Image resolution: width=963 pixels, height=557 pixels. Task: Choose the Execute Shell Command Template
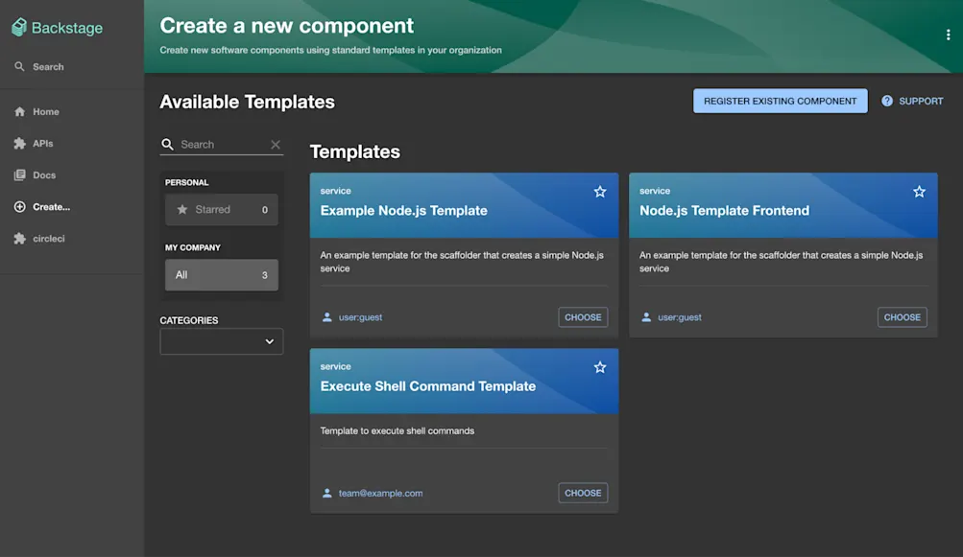(583, 493)
